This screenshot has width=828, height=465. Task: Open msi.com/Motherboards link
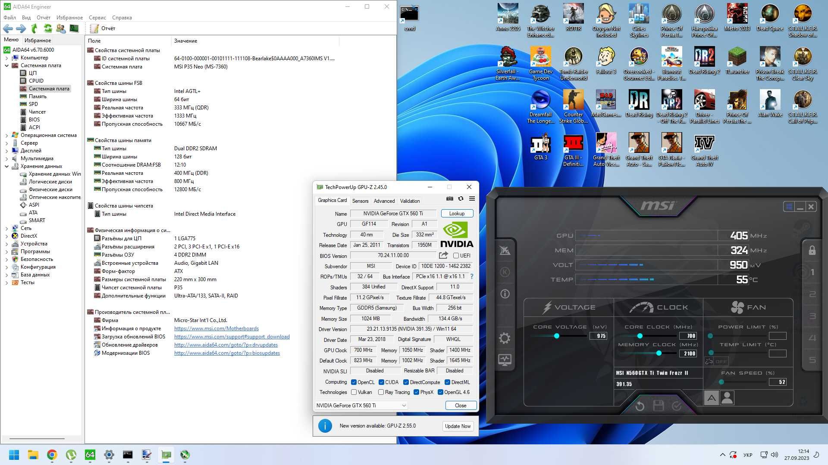click(x=216, y=329)
